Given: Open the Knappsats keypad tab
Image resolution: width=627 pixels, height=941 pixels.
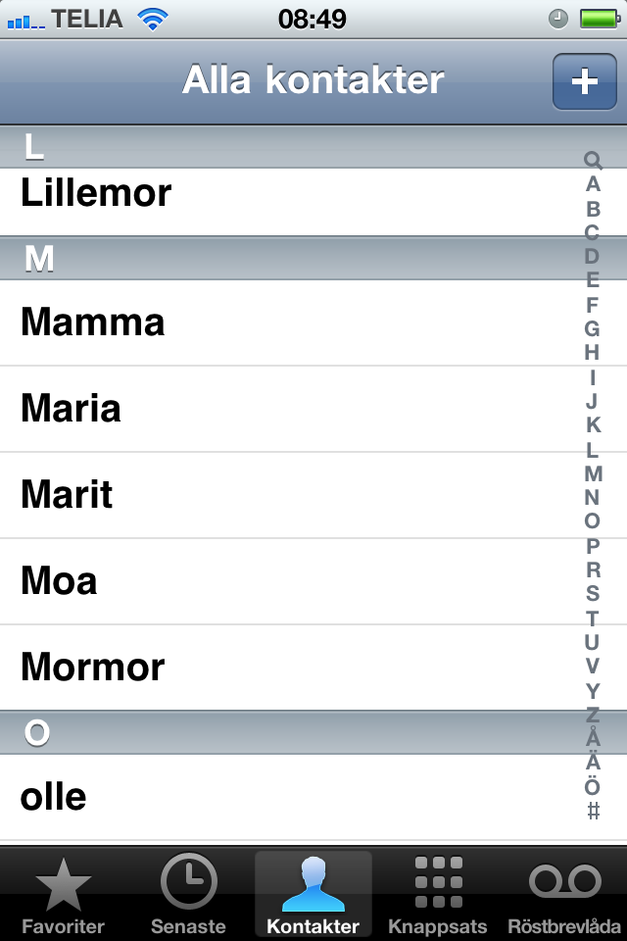Looking at the screenshot, I should (438, 894).
